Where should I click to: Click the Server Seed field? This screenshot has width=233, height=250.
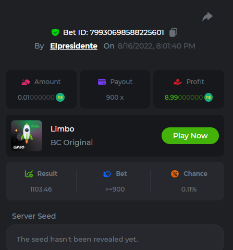(x=115, y=239)
